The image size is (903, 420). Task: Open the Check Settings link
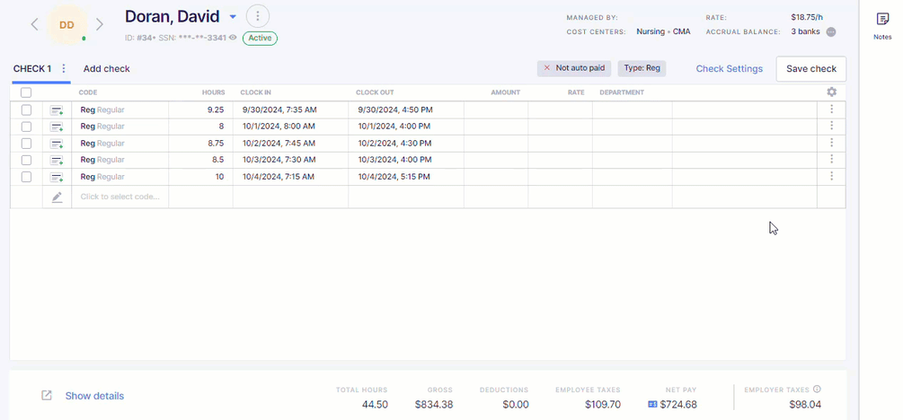coord(729,69)
